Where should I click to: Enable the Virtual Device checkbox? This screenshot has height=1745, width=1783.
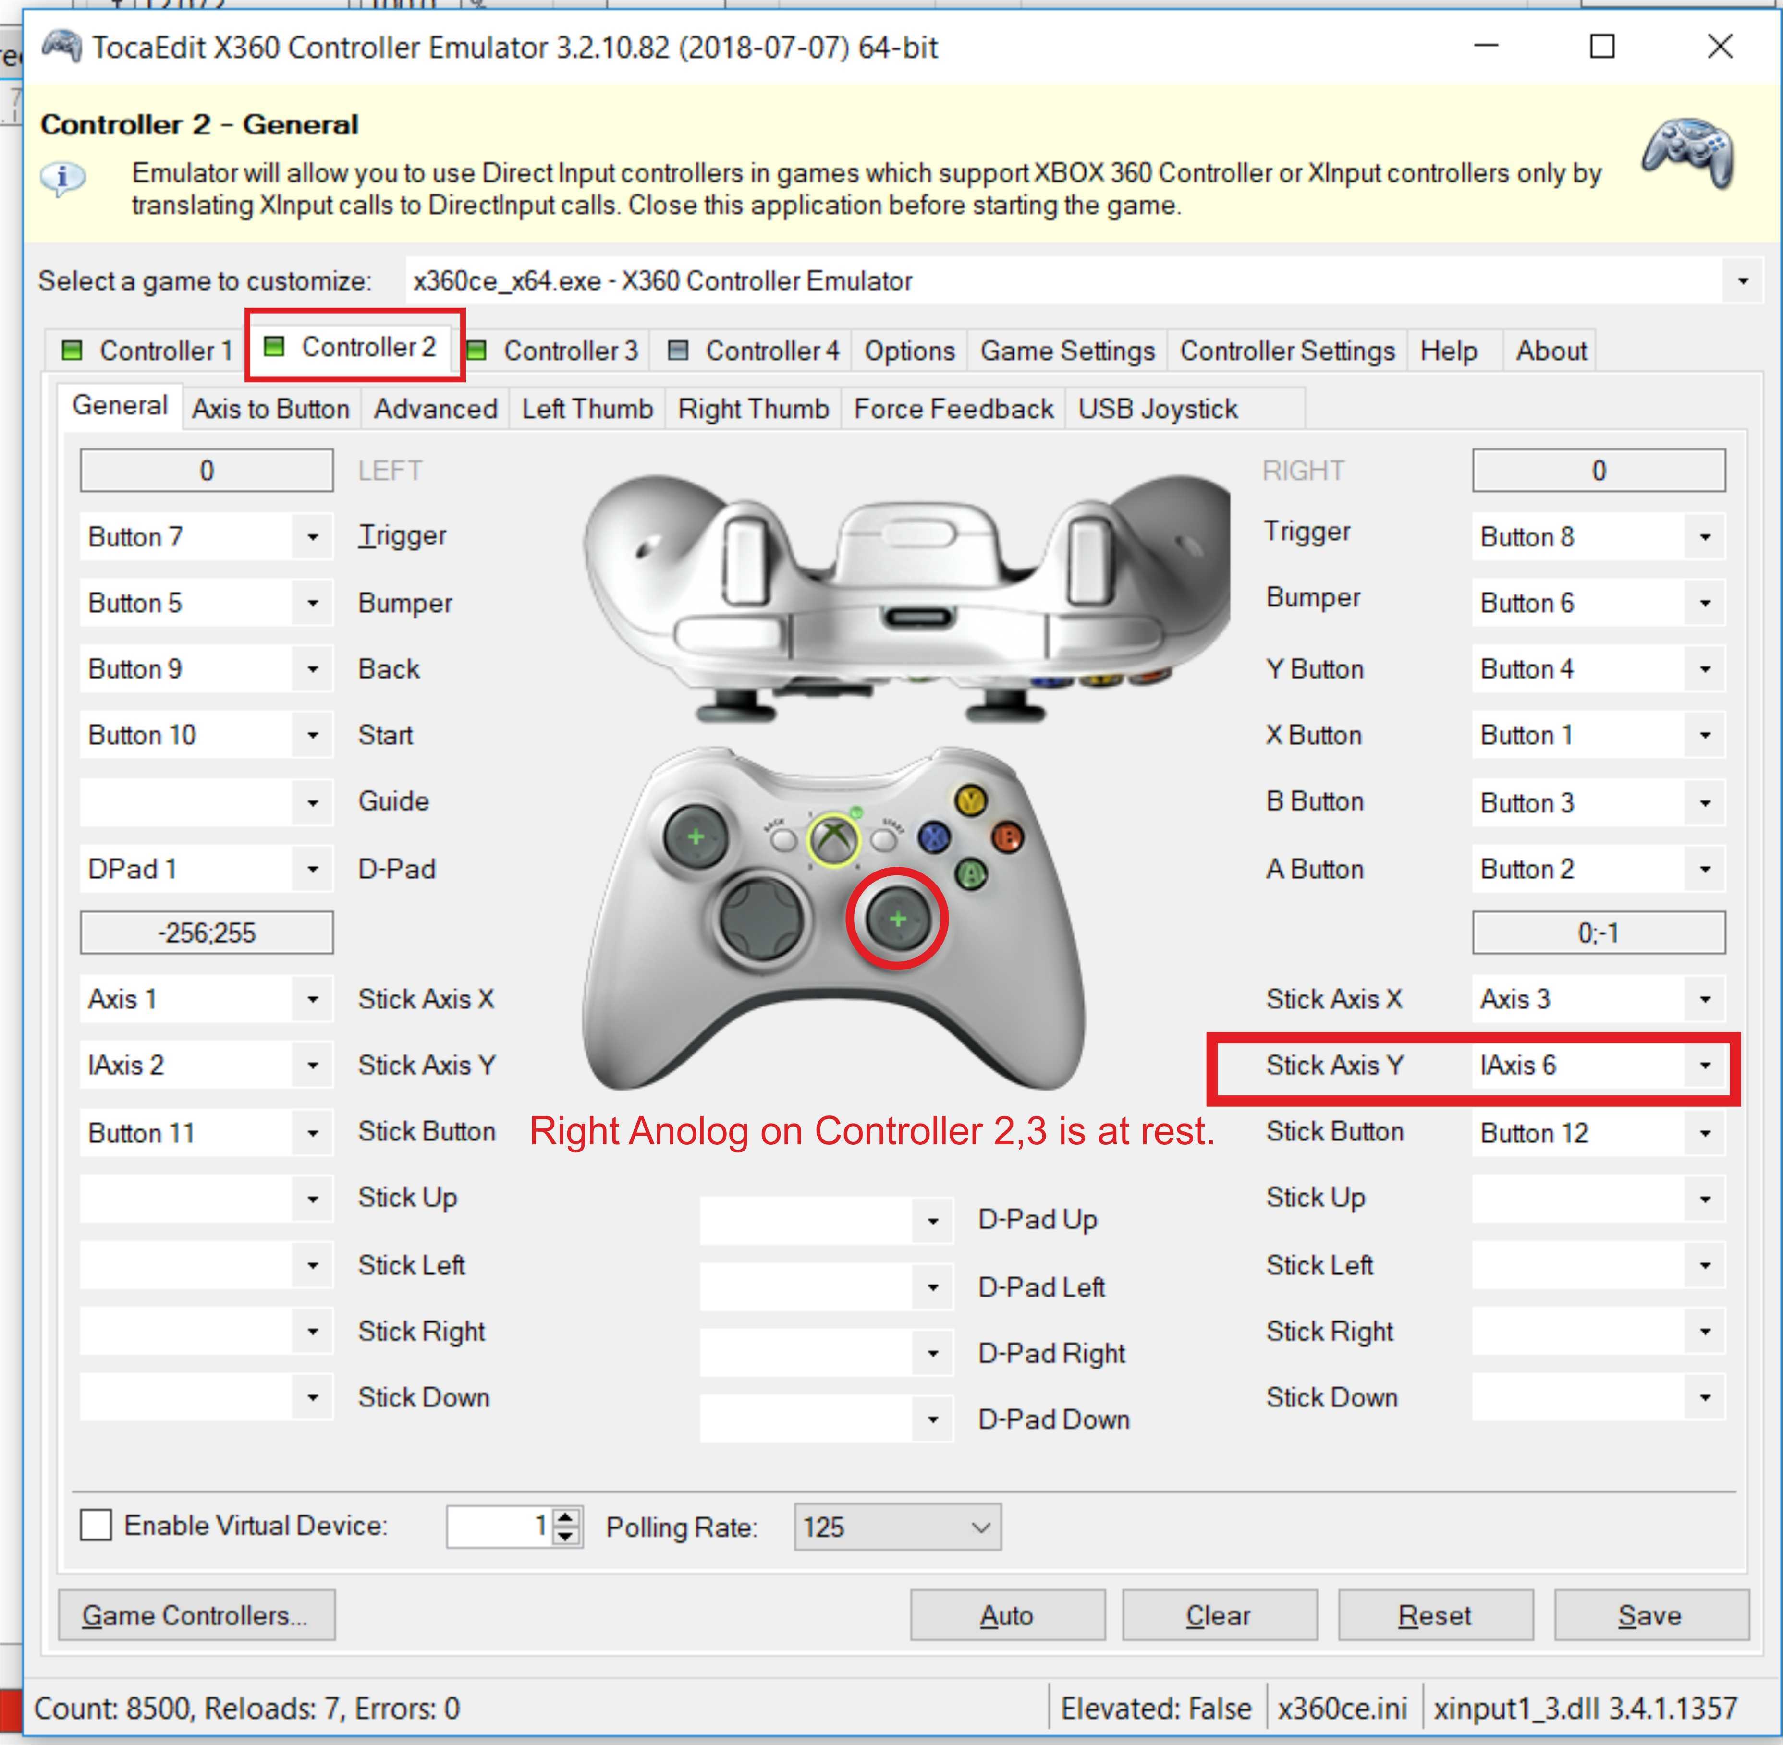95,1526
